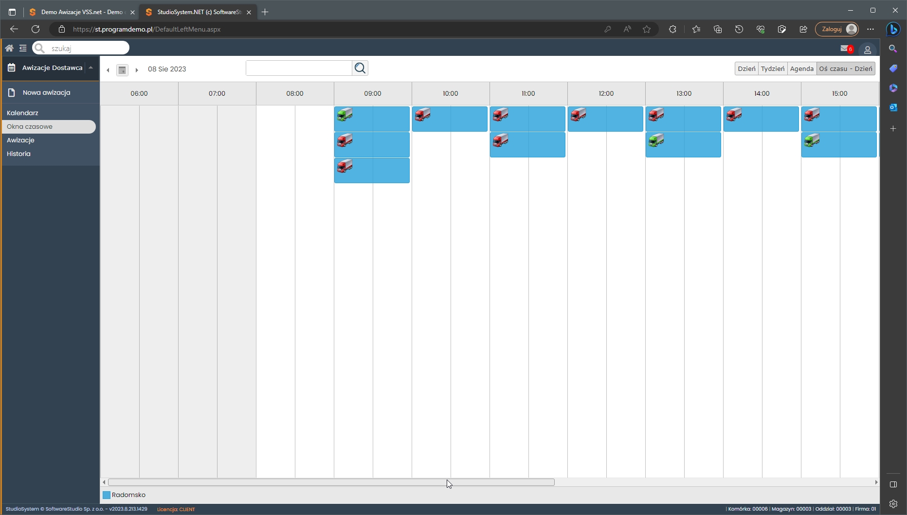
Task: Select the red truck slot at 10:00
Action: 450,119
